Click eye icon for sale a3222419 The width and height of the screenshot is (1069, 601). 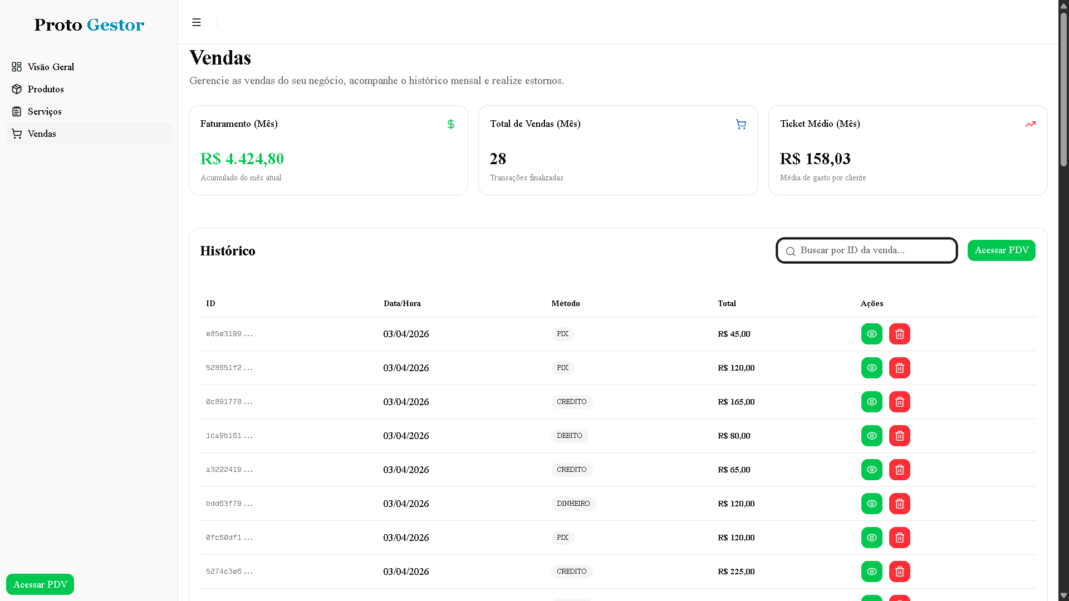(x=871, y=470)
